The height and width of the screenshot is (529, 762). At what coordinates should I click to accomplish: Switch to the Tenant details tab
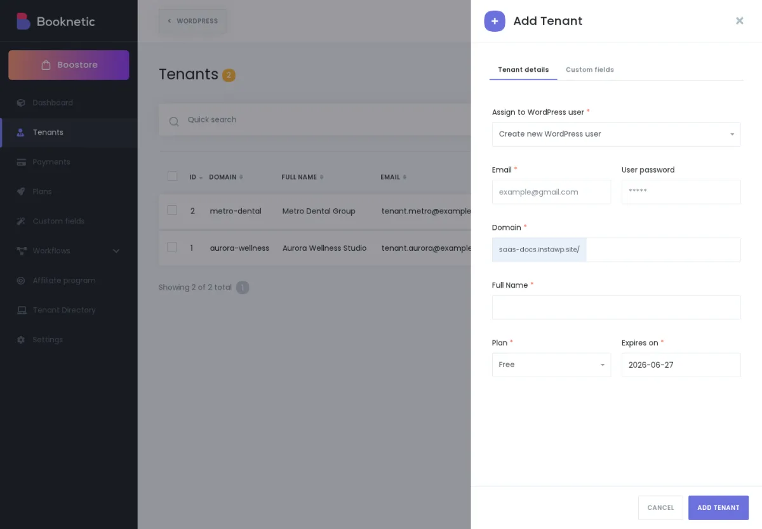pyautogui.click(x=523, y=70)
